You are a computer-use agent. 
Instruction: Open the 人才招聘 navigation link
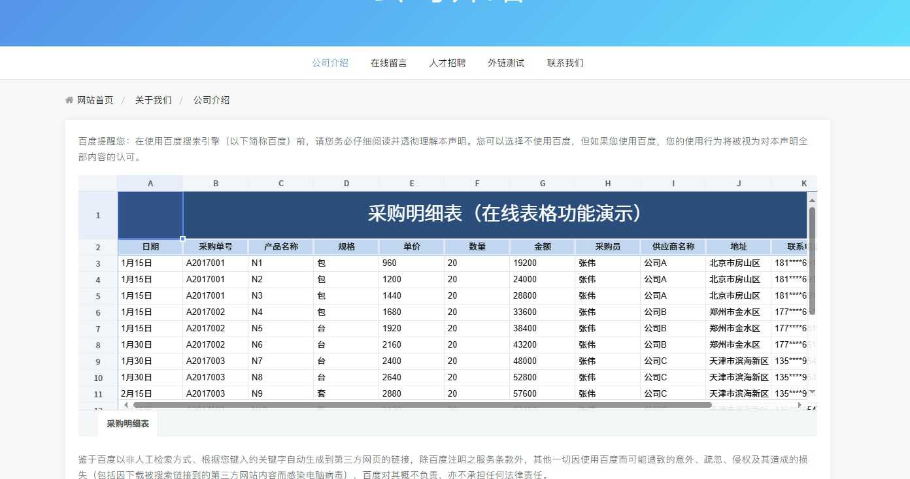tap(448, 63)
